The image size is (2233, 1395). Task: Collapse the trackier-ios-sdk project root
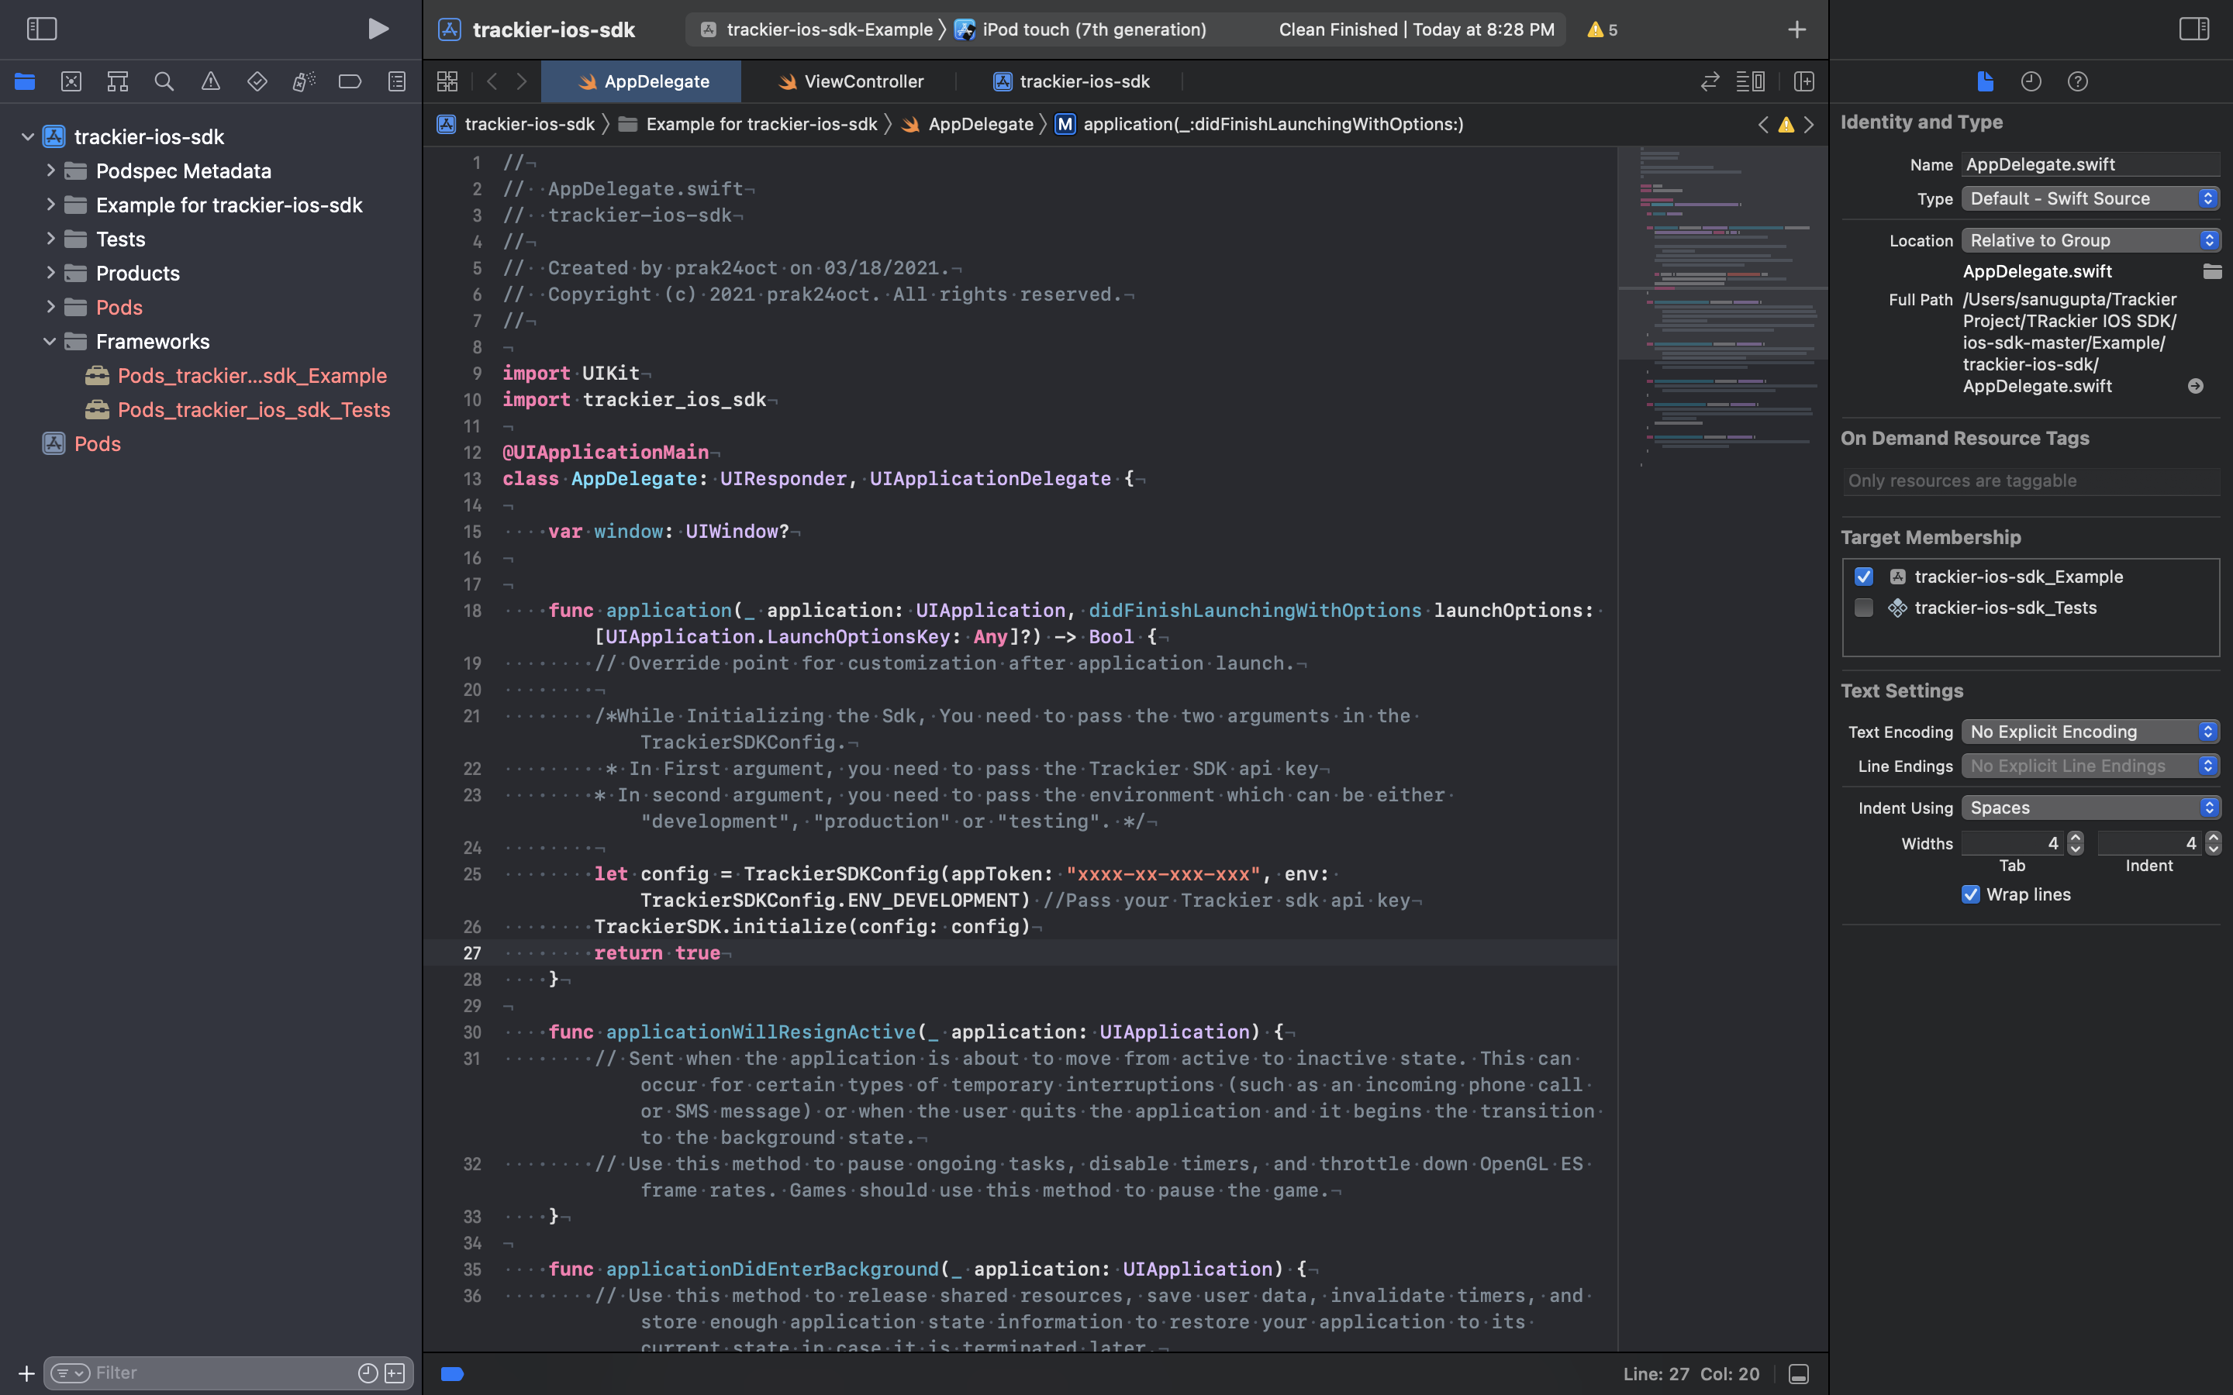28,136
